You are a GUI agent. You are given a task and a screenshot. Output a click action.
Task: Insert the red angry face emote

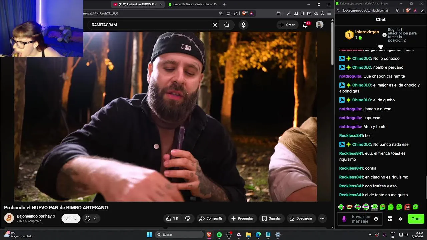click(407, 207)
